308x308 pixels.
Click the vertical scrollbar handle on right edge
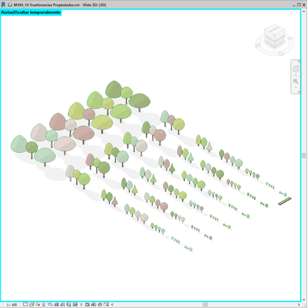click(x=304, y=156)
